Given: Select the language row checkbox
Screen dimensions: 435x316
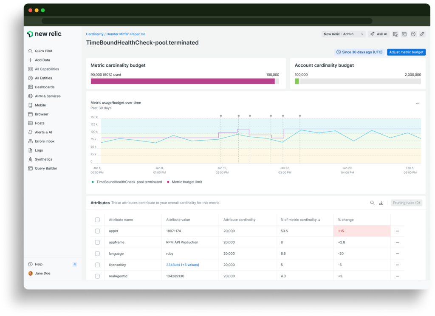Looking at the screenshot, I should click(97, 254).
